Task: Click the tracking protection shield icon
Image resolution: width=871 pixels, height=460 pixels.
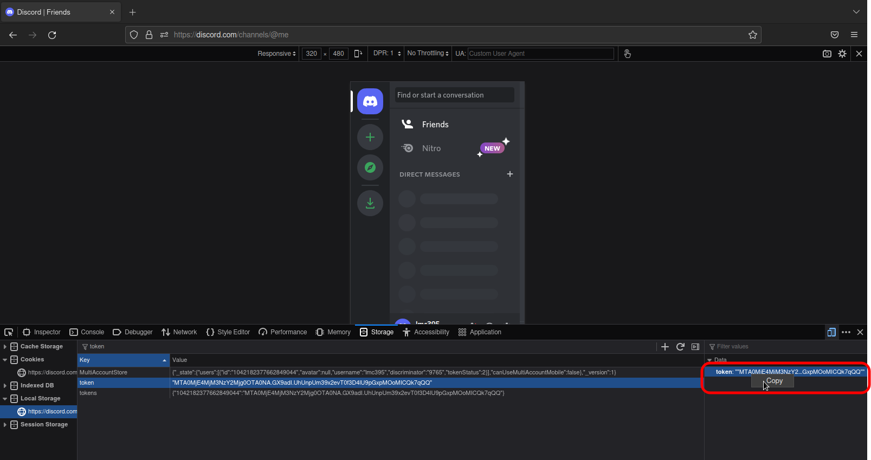Action: (134, 35)
